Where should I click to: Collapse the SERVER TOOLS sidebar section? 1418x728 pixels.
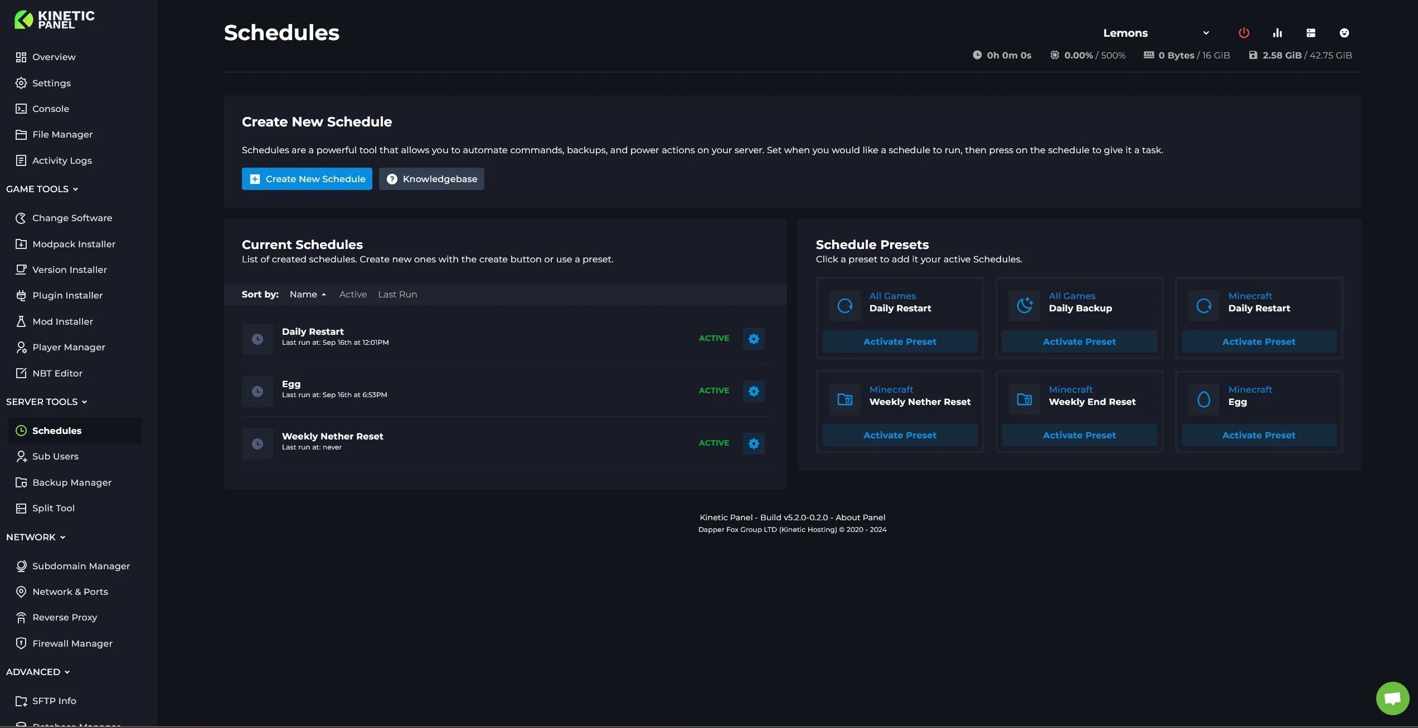[47, 402]
